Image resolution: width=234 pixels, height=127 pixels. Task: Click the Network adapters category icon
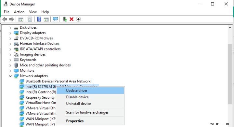(x=16, y=76)
